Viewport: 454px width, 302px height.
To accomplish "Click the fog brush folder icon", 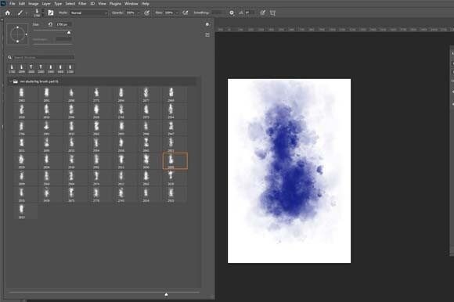I will pos(16,81).
